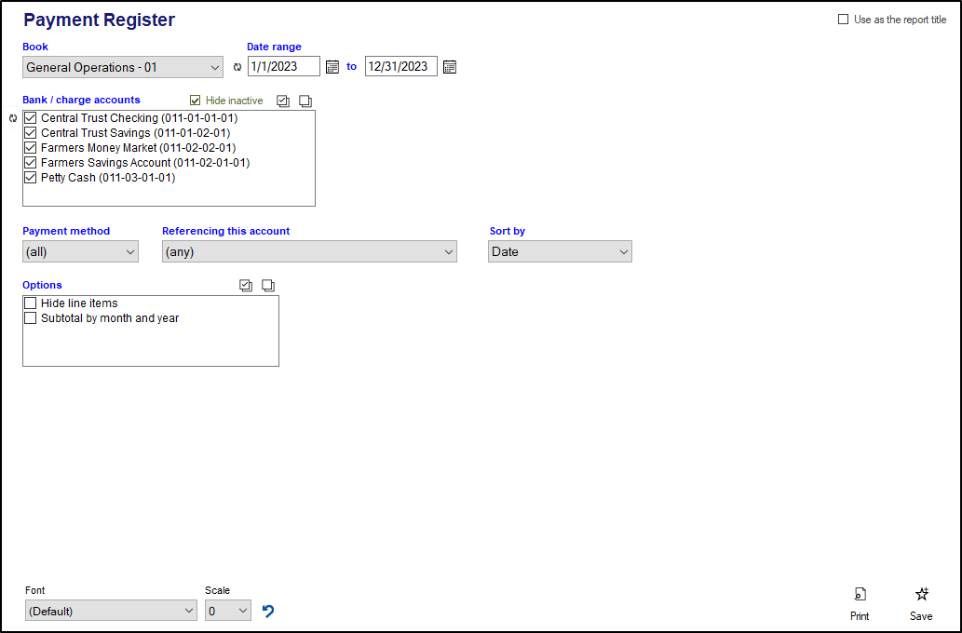962x633 pixels.
Task: Expand the Book dropdown
Action: (x=123, y=67)
